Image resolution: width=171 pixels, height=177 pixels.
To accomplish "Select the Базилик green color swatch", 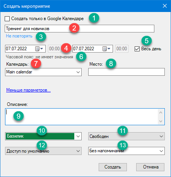I will pyautogui.click(x=40, y=136).
